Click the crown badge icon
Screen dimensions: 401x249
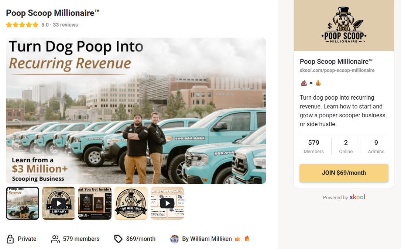pyautogui.click(x=237, y=239)
